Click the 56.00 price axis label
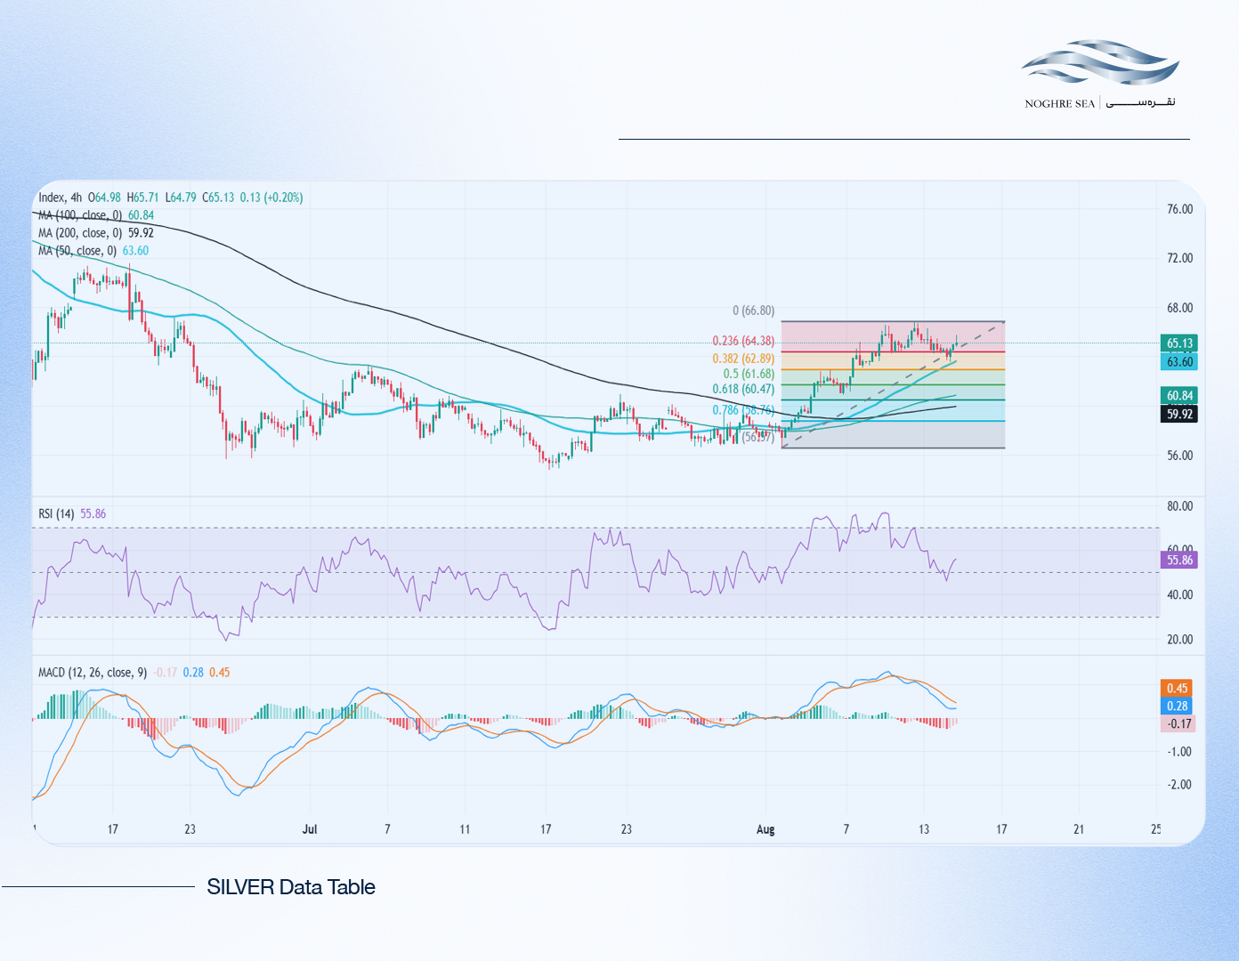 coord(1180,456)
